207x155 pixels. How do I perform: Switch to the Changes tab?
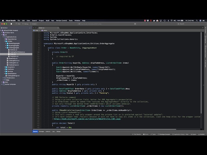tap(41, 131)
